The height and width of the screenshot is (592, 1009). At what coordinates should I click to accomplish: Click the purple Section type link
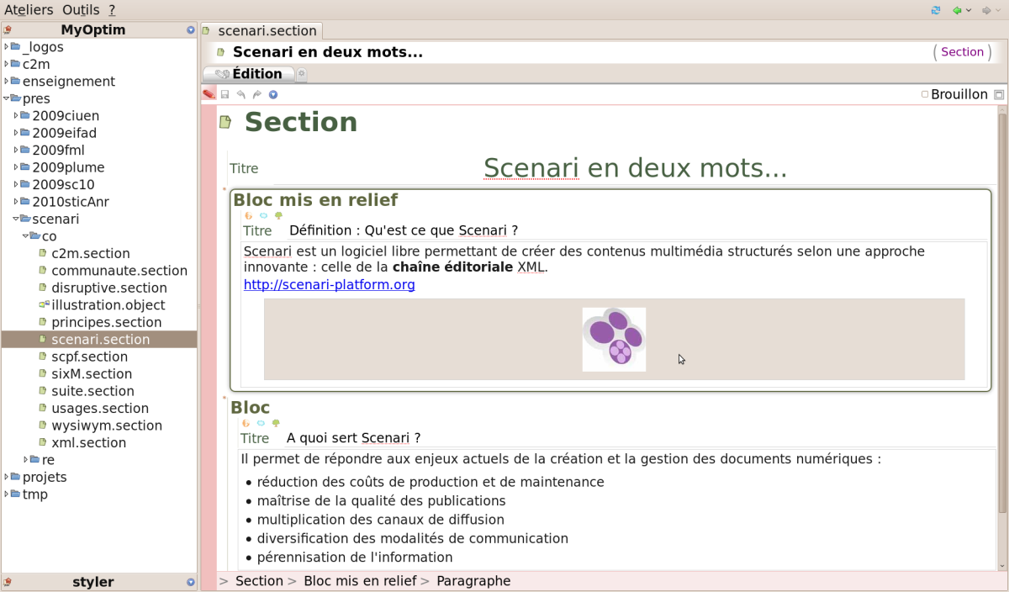pyautogui.click(x=962, y=52)
